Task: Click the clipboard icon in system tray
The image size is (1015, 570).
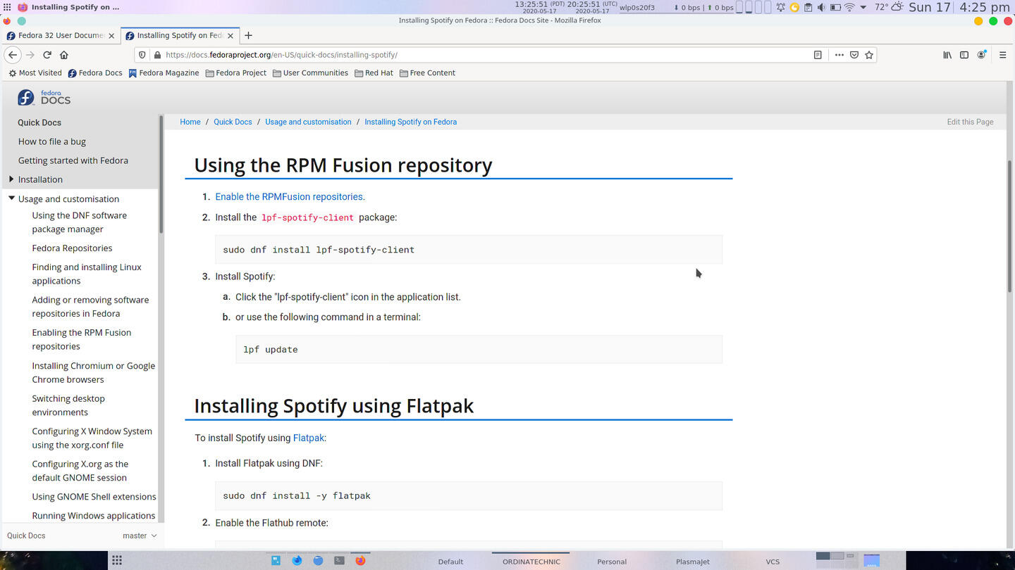Action: tap(808, 7)
